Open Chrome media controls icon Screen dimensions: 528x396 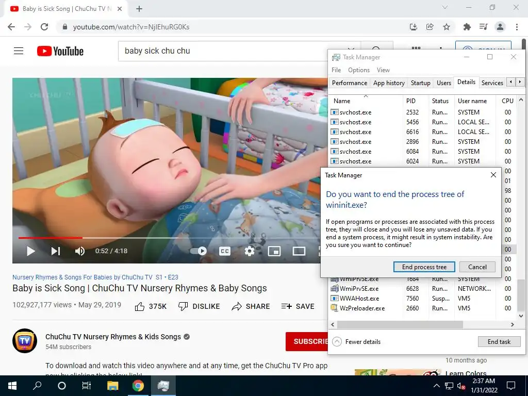pos(483,27)
